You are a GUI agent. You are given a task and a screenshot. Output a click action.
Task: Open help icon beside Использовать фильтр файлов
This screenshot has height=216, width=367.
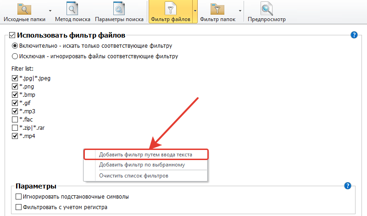[x=354, y=35]
